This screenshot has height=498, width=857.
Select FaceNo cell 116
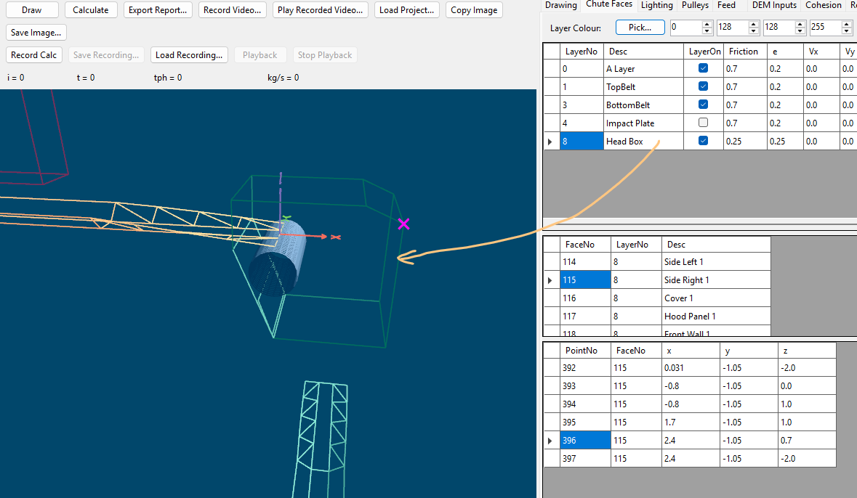585,298
